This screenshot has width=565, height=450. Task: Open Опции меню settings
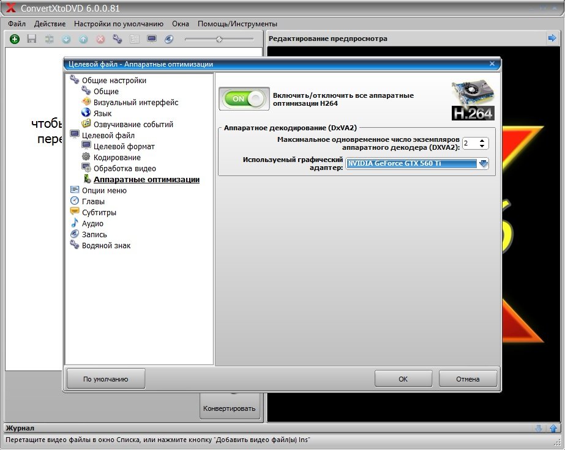[x=104, y=190]
